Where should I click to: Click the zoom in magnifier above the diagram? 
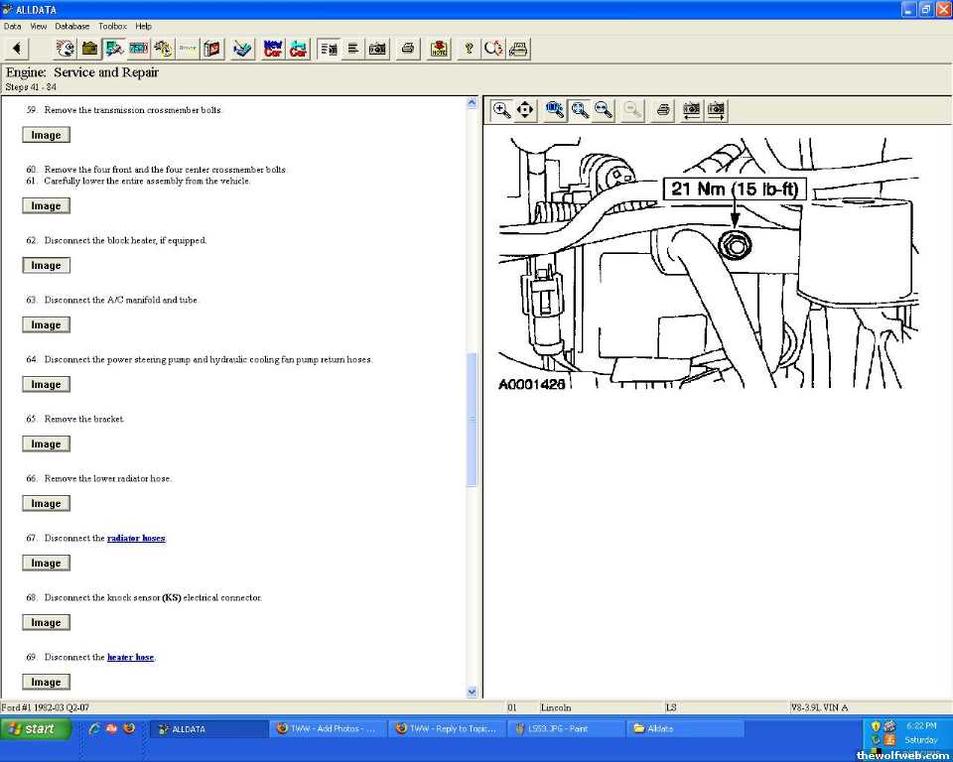502,110
